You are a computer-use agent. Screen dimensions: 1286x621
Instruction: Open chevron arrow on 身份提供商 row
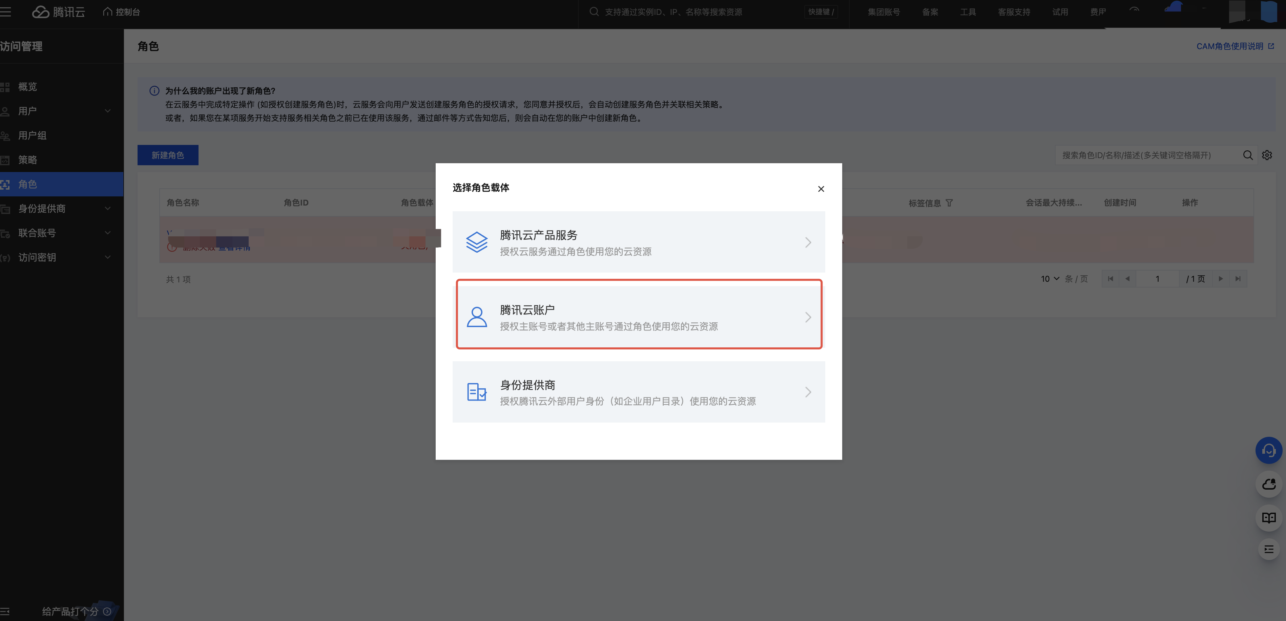tap(808, 392)
